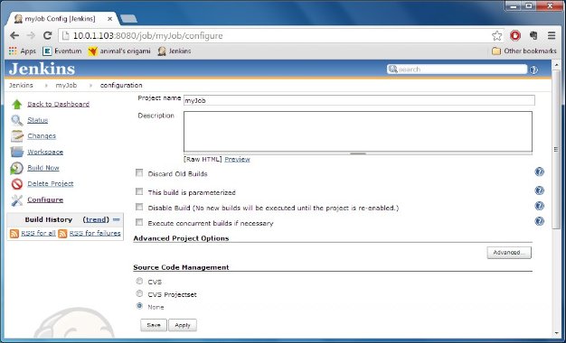Open the Eventum bookmark

click(61, 51)
